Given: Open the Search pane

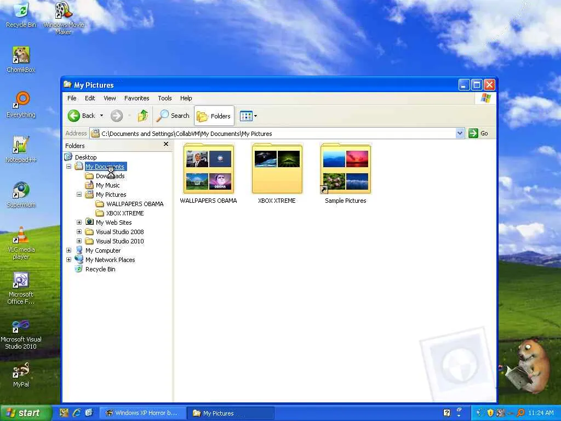Looking at the screenshot, I should click(173, 116).
